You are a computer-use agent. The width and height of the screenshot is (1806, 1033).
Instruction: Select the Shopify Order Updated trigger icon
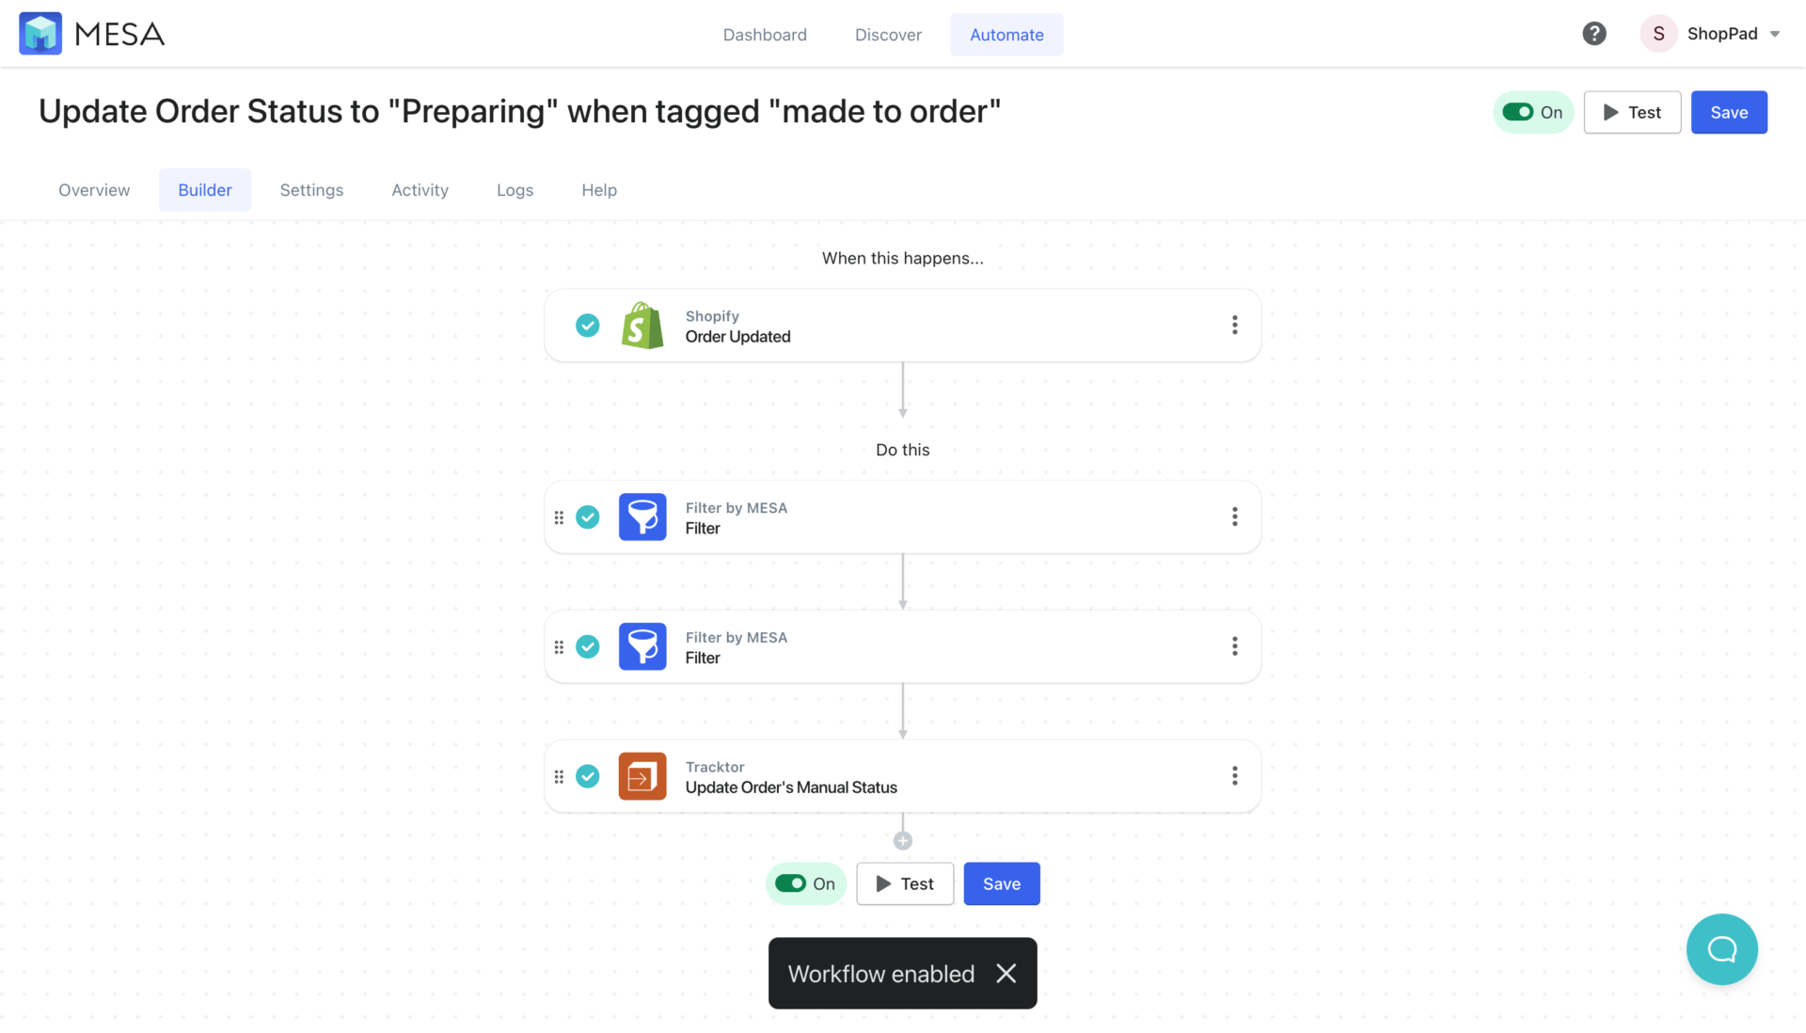pyautogui.click(x=642, y=325)
